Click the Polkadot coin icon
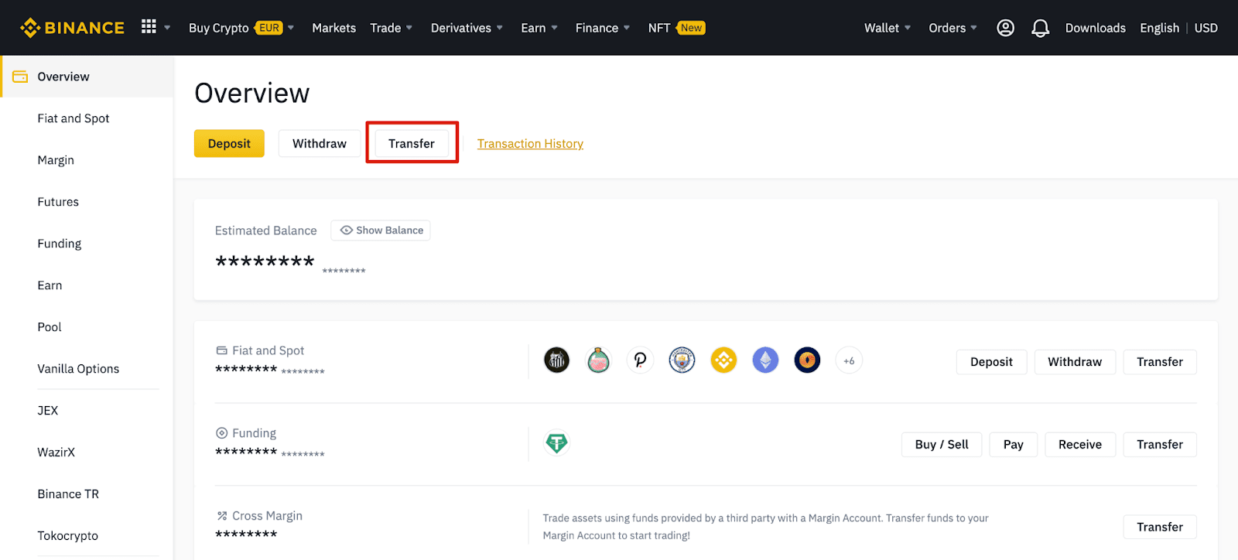Screen dimensions: 1238x560 click(x=641, y=360)
